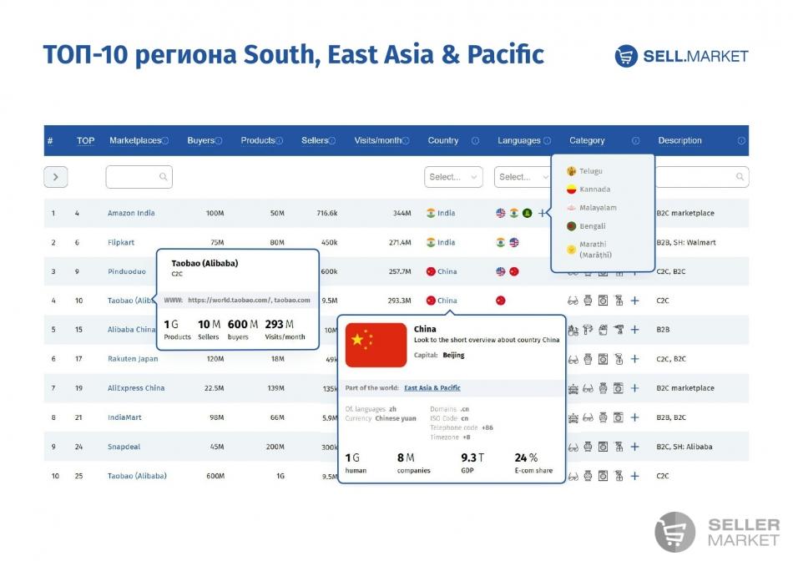Click the US language flag in Amazon India row
This screenshot has height=561, width=793.
point(501,214)
